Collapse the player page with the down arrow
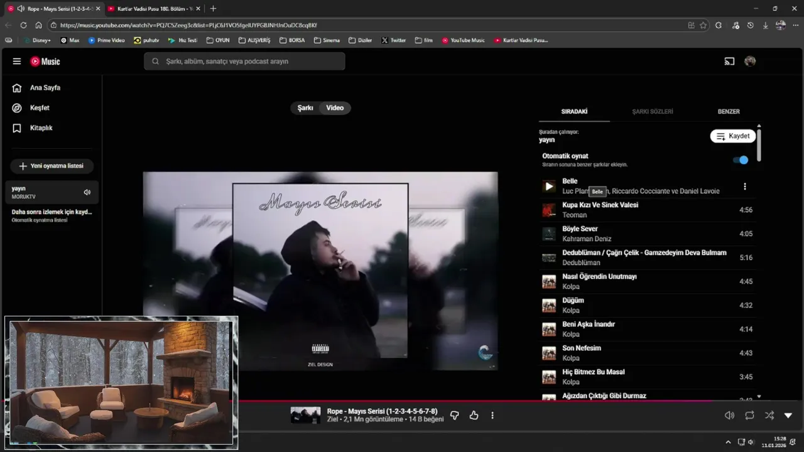This screenshot has height=452, width=804. click(788, 415)
